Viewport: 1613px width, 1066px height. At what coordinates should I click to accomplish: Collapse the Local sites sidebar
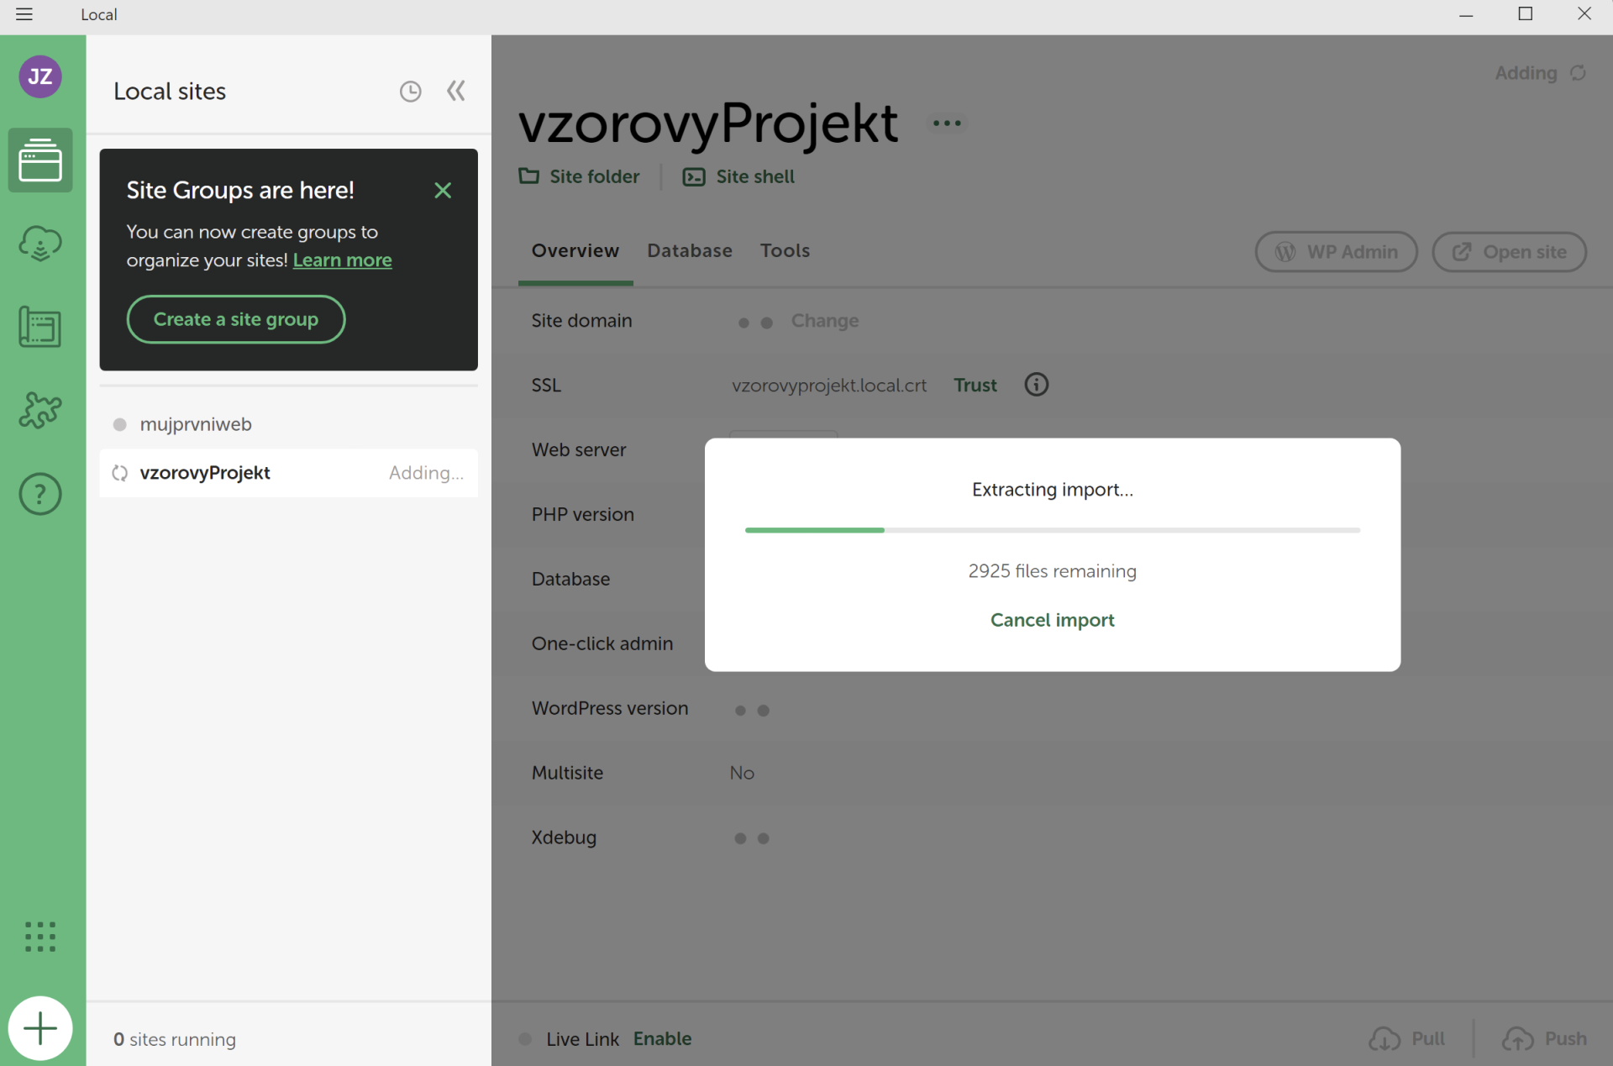[x=456, y=91]
